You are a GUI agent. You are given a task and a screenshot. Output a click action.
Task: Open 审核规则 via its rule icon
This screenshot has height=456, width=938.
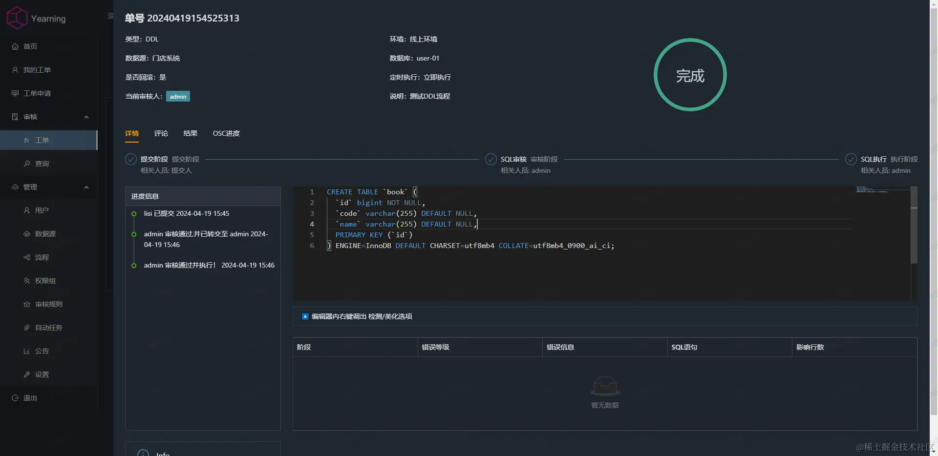(x=27, y=304)
